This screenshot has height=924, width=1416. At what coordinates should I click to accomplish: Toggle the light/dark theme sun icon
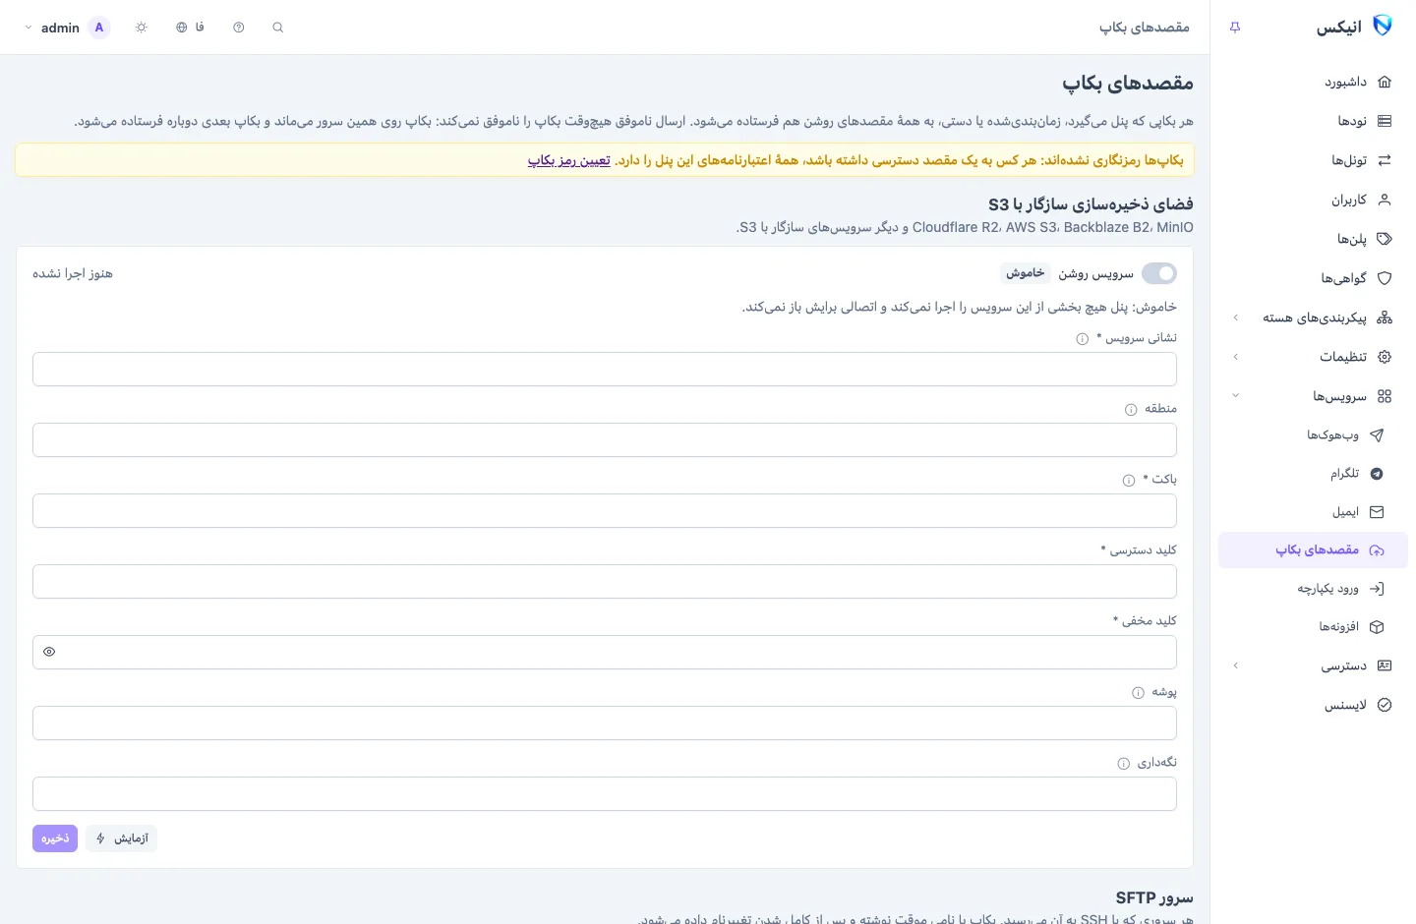pyautogui.click(x=142, y=28)
